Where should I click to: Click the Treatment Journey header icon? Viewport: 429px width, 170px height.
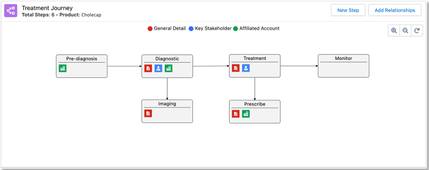click(11, 11)
